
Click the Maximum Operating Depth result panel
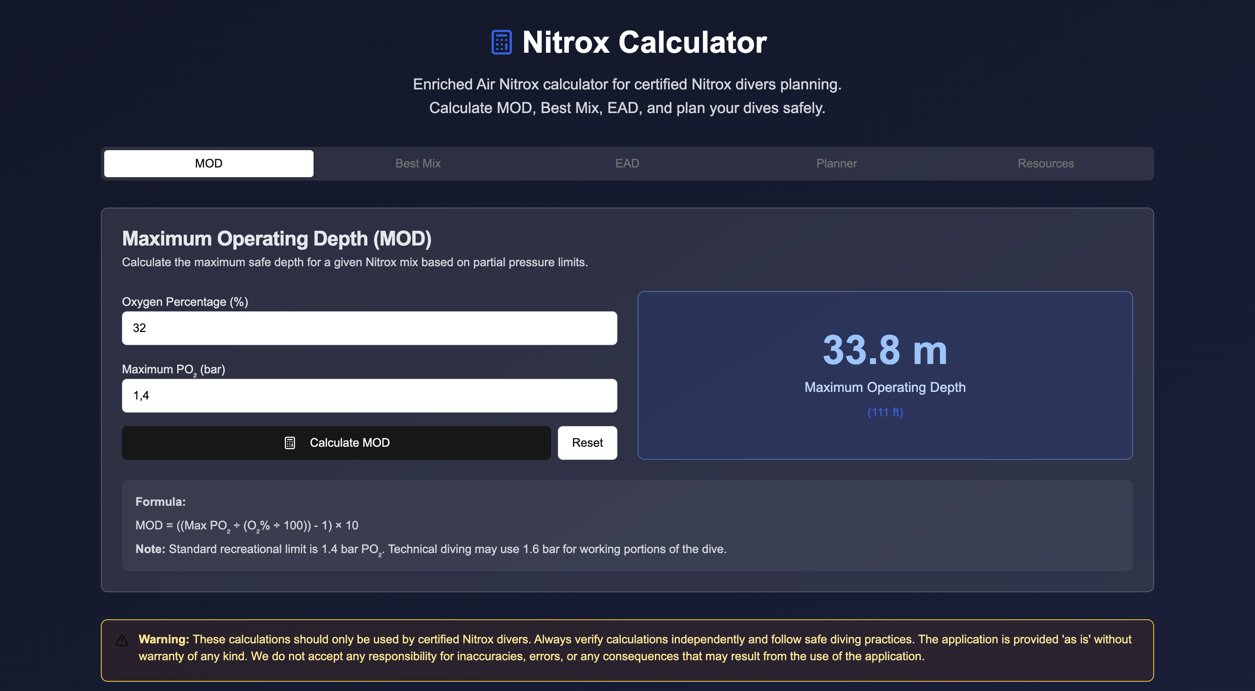(885, 375)
